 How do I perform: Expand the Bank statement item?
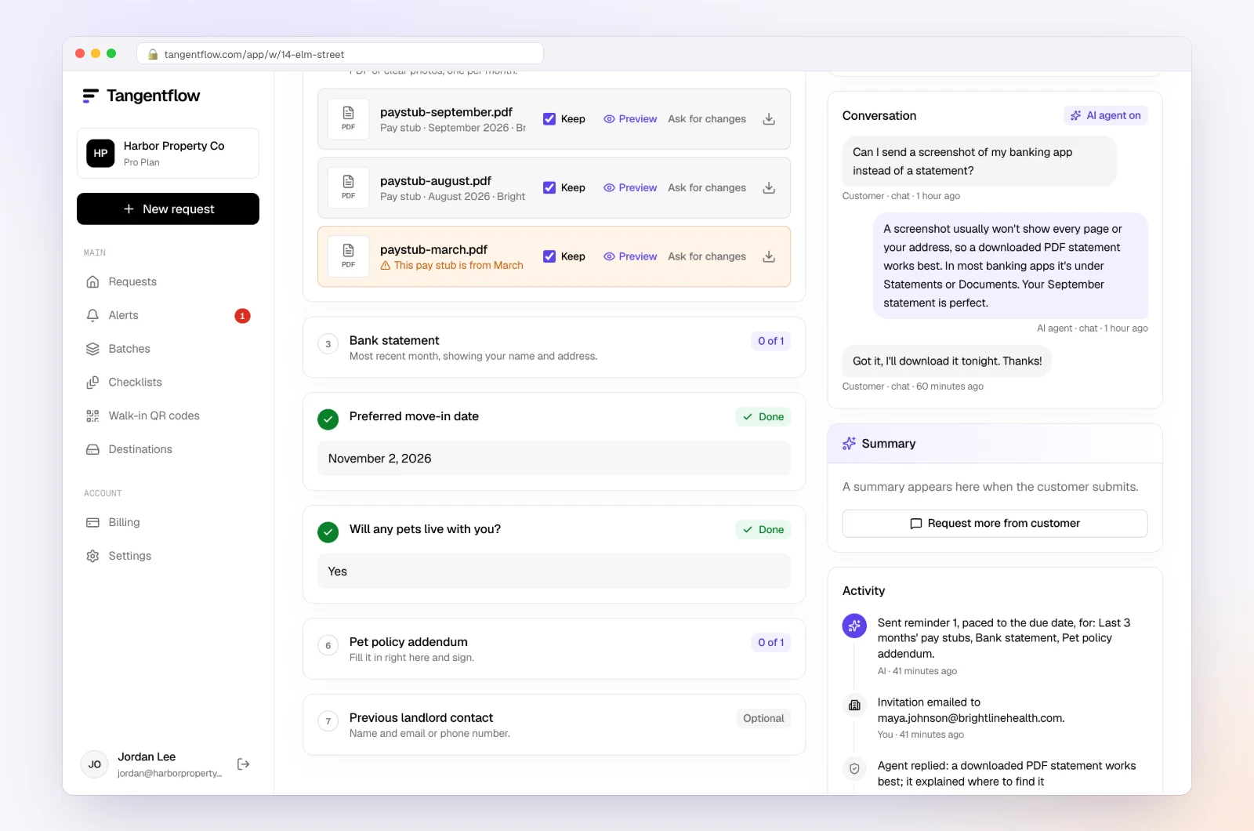(554, 347)
